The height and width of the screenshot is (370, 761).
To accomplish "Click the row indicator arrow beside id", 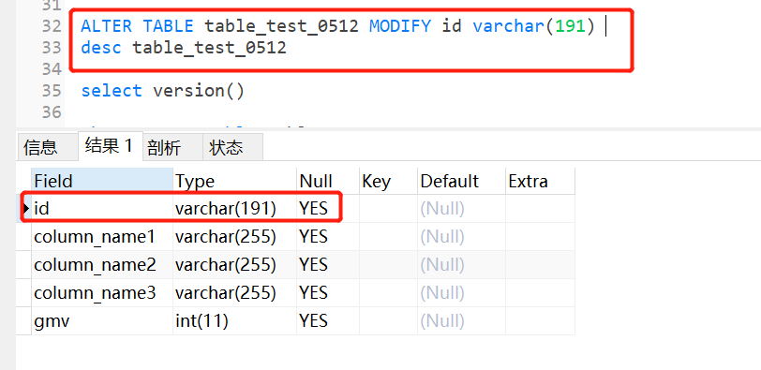I will [x=25, y=209].
